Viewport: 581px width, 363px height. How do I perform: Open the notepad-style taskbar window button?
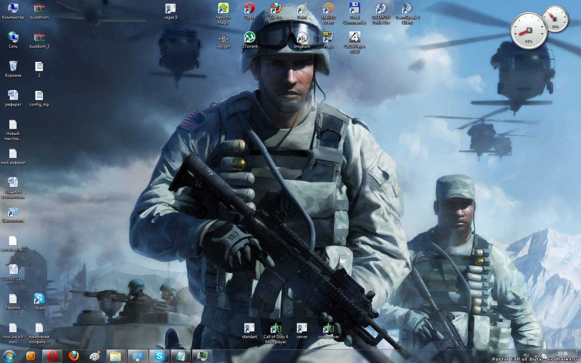[x=181, y=356]
